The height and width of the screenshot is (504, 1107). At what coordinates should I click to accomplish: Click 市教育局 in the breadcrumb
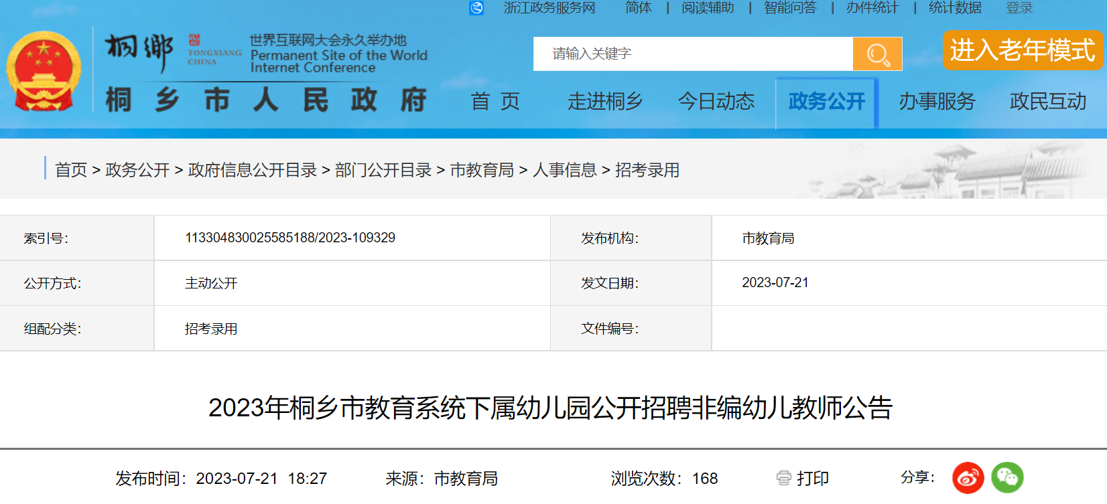[x=482, y=170]
